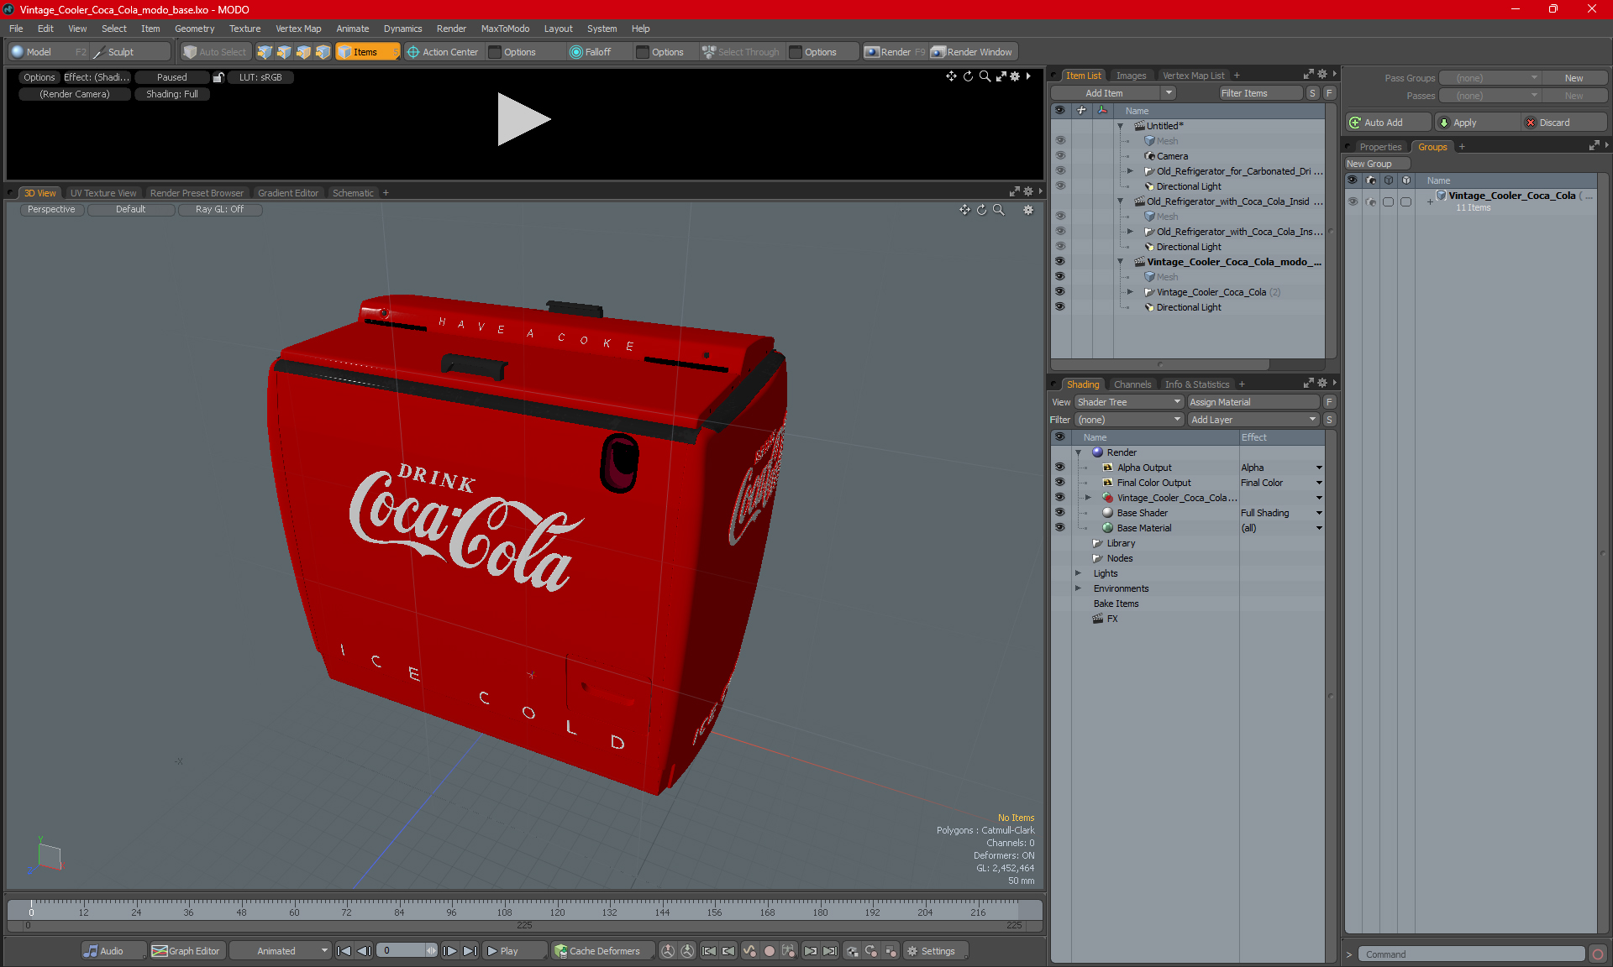Open Action Center tool
The width and height of the screenshot is (1613, 967).
click(x=443, y=52)
